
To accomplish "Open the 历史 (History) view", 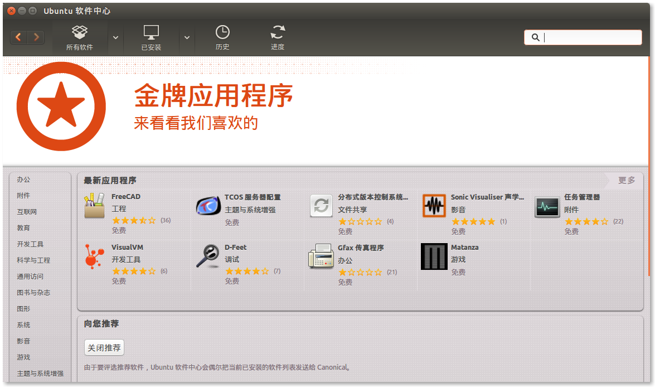I will [x=222, y=37].
